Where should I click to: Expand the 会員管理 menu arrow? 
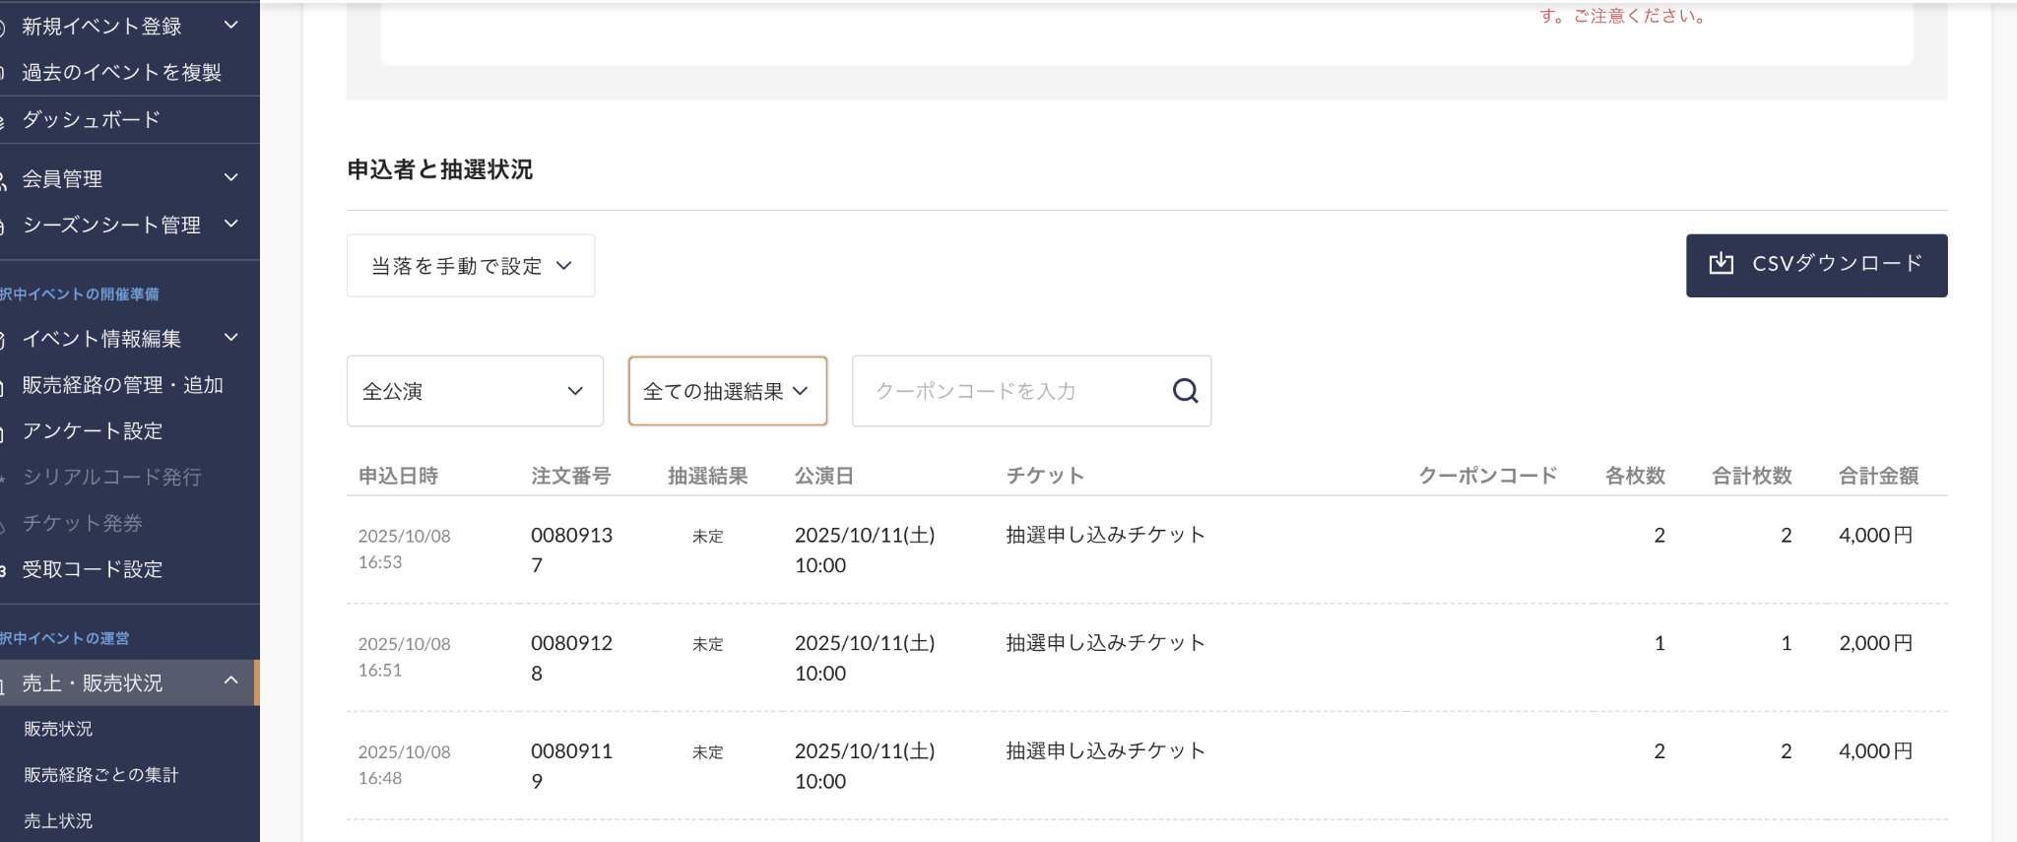[231, 177]
